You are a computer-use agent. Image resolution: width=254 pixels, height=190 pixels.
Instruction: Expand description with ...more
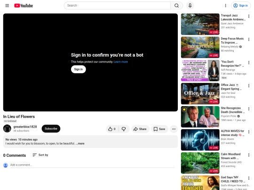coord(80,144)
